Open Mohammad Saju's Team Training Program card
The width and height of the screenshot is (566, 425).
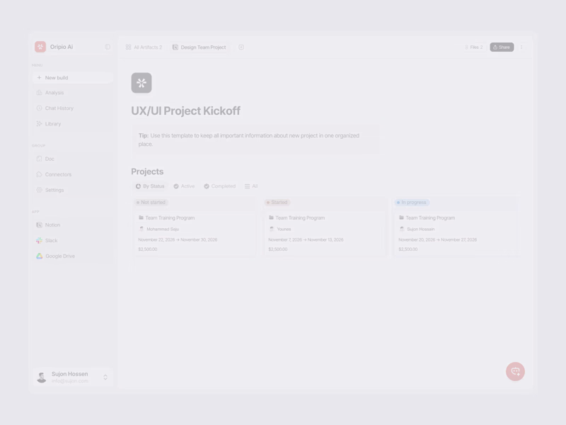[x=195, y=234]
